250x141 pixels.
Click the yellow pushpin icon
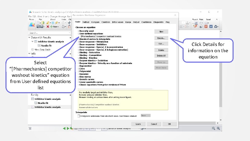57,23
